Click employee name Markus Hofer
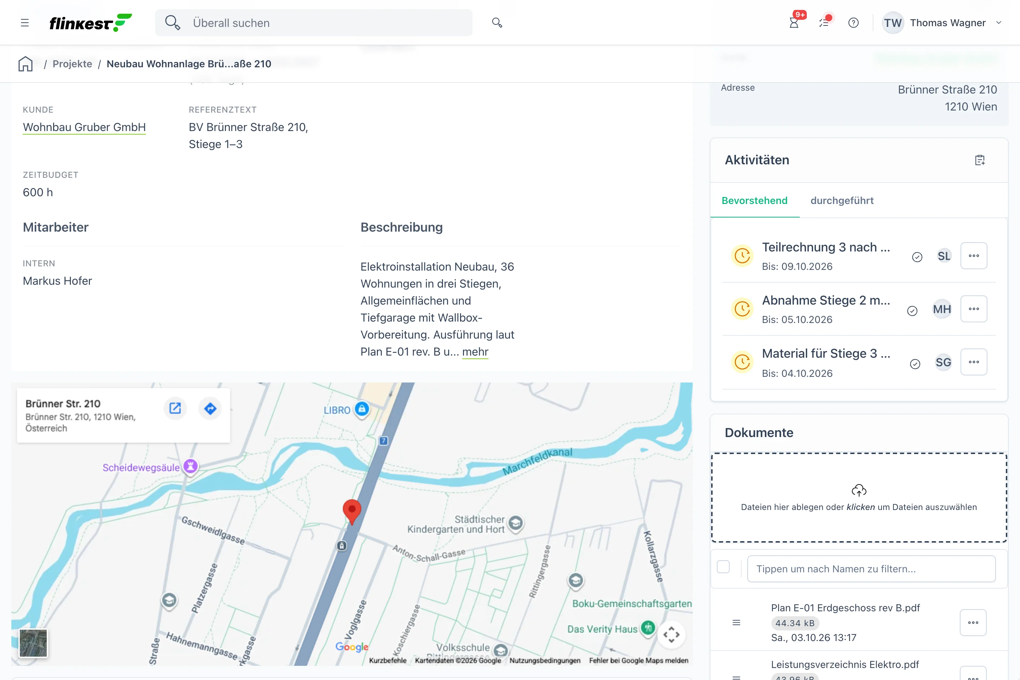This screenshot has width=1020, height=680. (57, 280)
